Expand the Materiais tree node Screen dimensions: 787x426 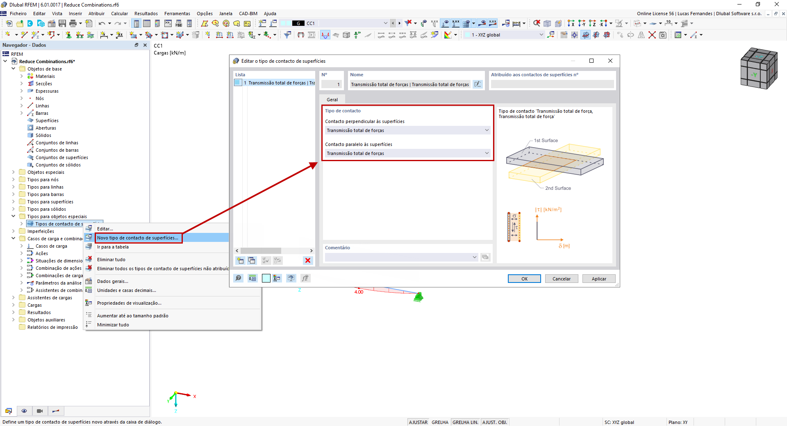(22, 76)
